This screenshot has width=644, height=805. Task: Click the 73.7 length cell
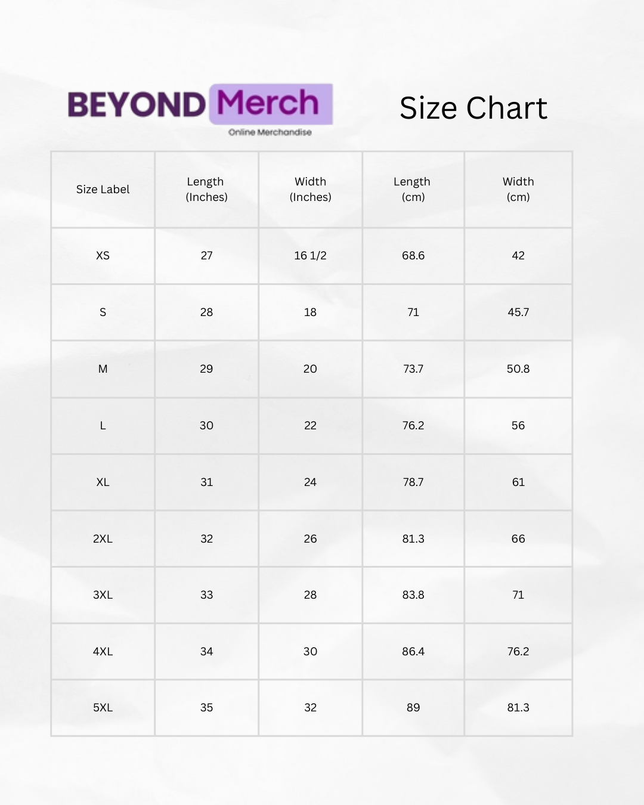point(413,369)
